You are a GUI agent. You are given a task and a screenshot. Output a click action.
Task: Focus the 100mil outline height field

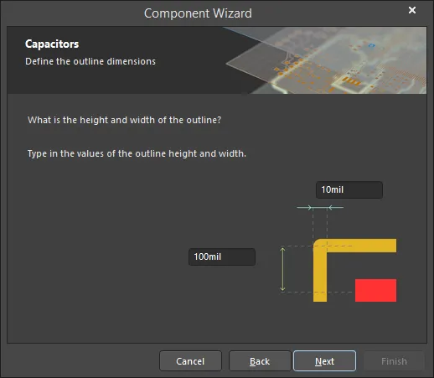click(222, 256)
